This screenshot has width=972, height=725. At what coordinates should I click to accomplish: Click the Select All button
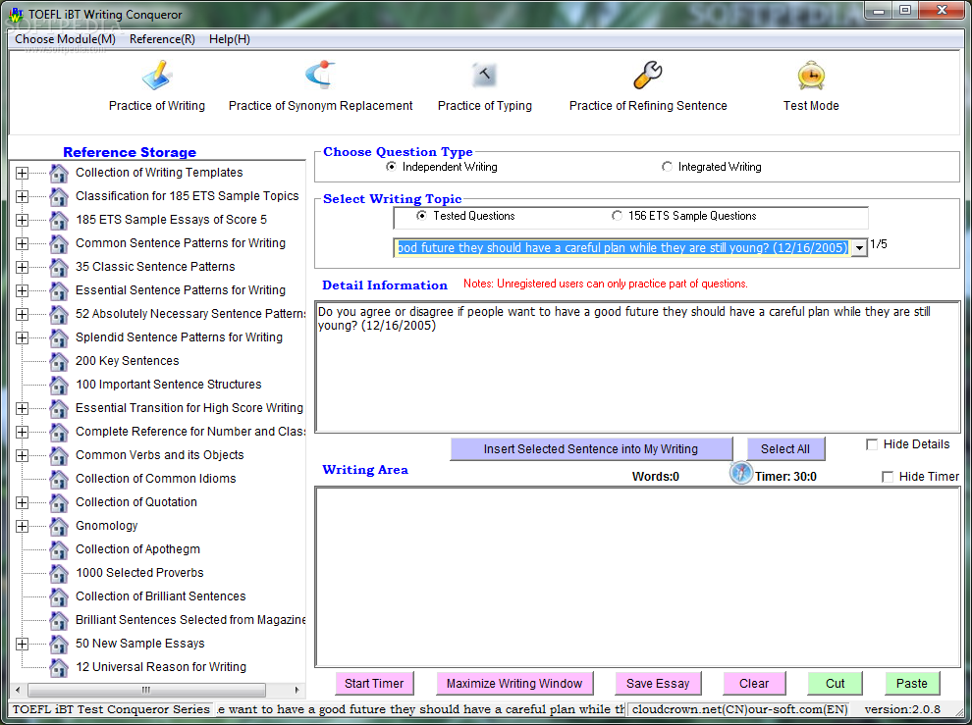pyautogui.click(x=785, y=449)
